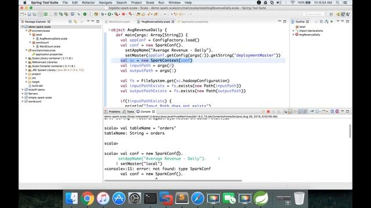Viewport: 371px width, 208px height.
Task: Click Run dropdown arrow in toolbar
Action: [x=112, y=14]
